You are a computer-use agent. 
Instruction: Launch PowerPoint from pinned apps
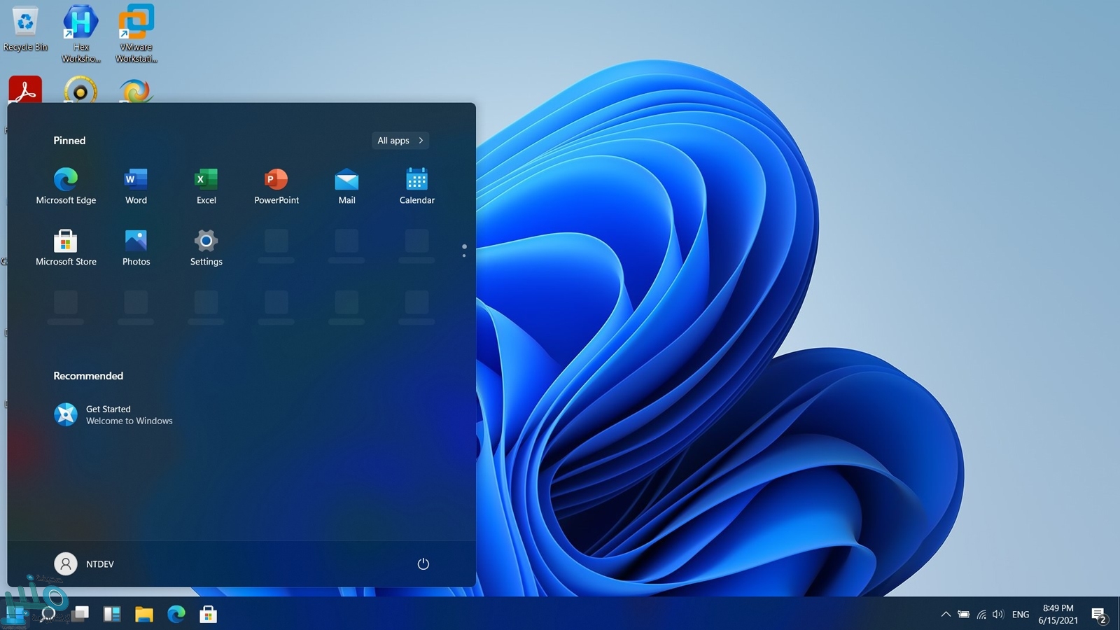(x=276, y=186)
